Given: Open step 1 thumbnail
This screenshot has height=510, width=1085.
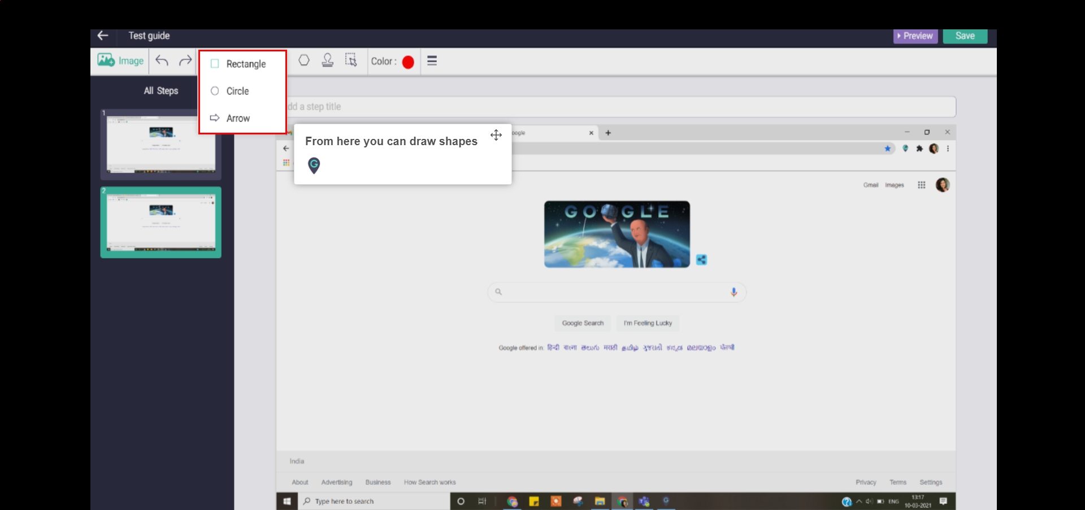Looking at the screenshot, I should 160,145.
